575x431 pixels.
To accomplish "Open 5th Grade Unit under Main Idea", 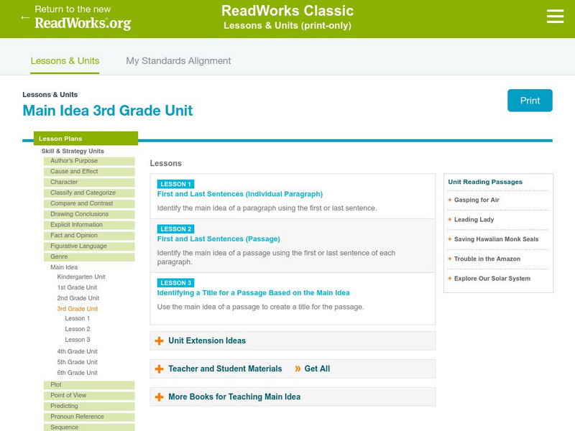I will pyautogui.click(x=78, y=362).
